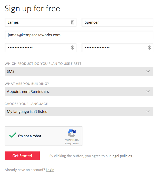Select the email address input field
Viewport: 158px width, 180px height.
pyautogui.click(x=79, y=35)
